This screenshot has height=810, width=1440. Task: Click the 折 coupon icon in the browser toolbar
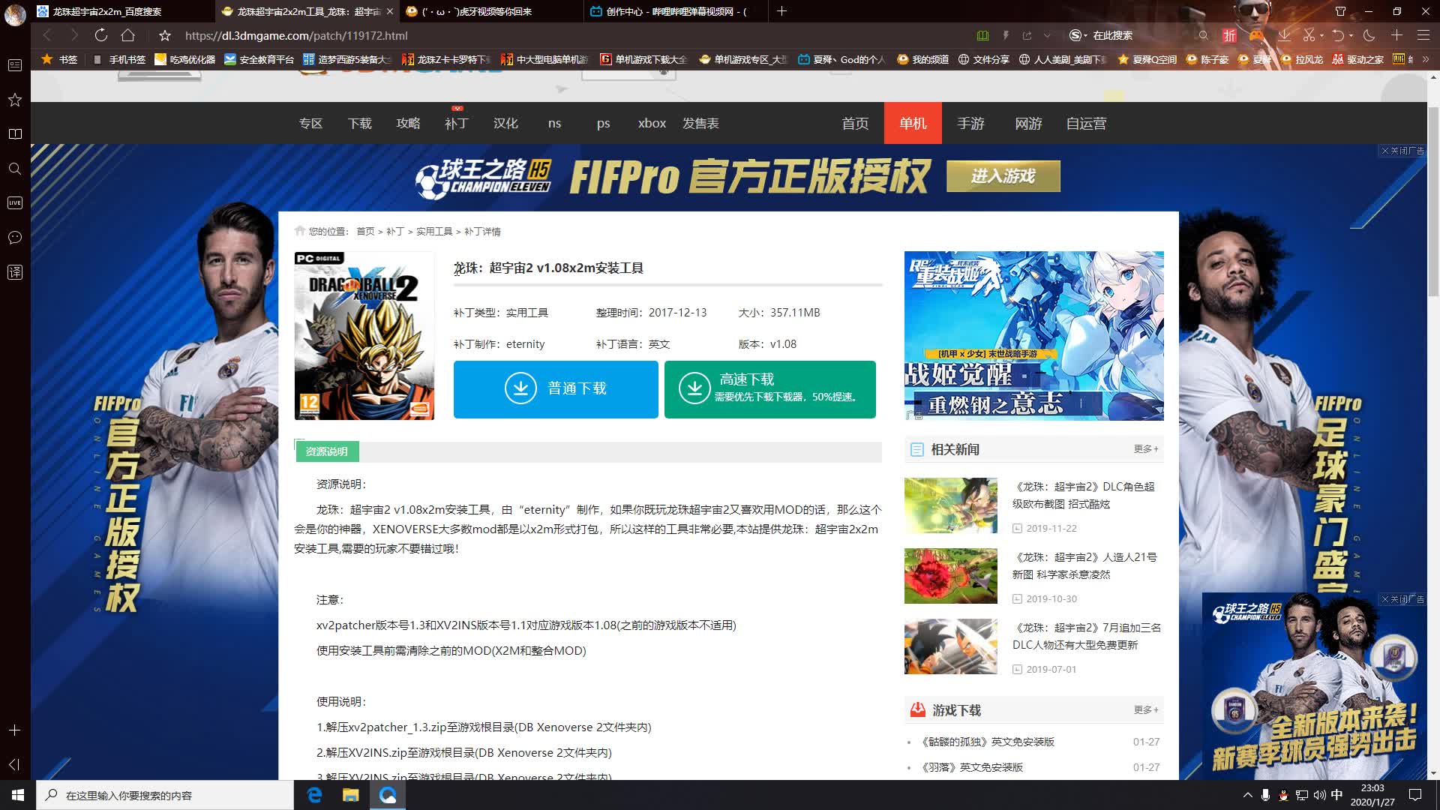(x=1229, y=35)
